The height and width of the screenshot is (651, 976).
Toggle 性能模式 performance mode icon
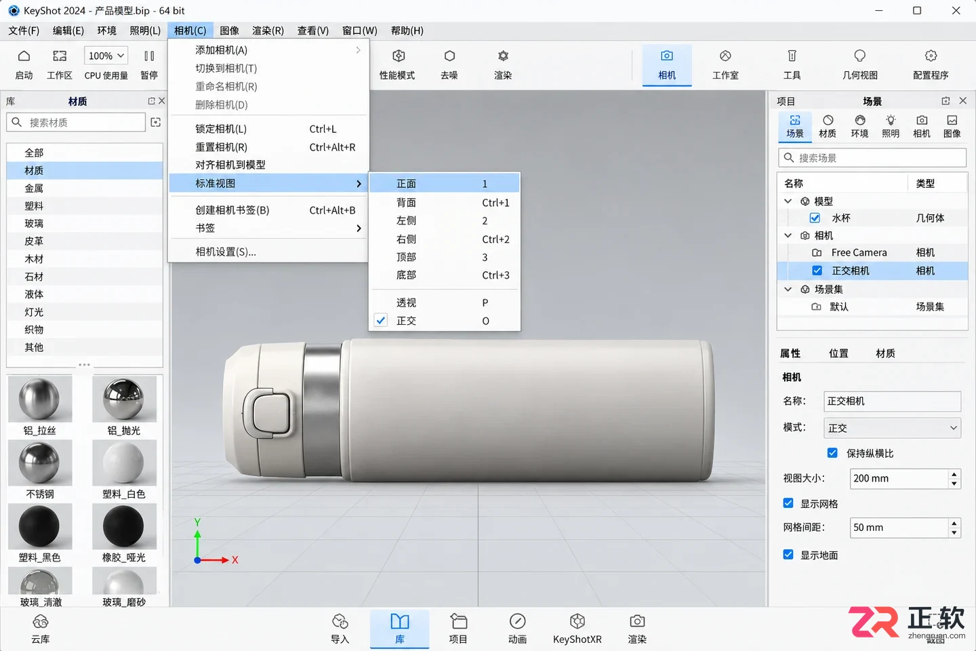click(399, 56)
